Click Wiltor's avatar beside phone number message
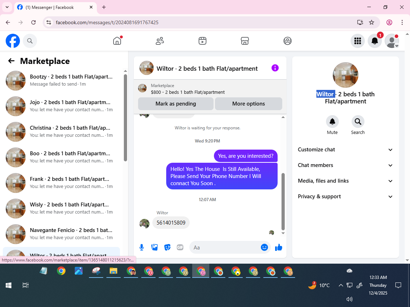410x307 pixels. [x=144, y=224]
